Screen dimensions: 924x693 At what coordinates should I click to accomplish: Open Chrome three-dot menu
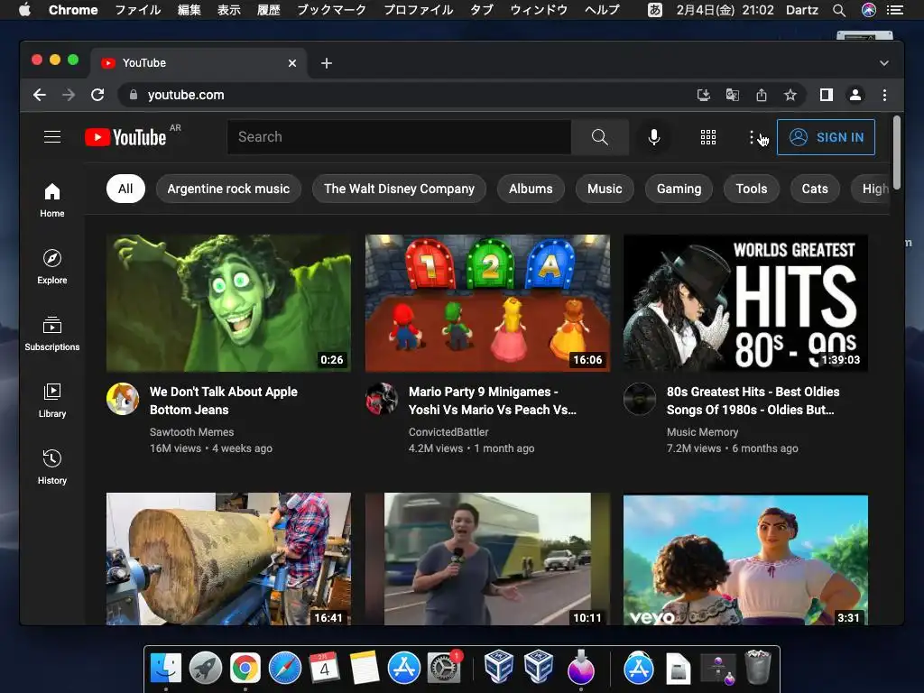884,95
